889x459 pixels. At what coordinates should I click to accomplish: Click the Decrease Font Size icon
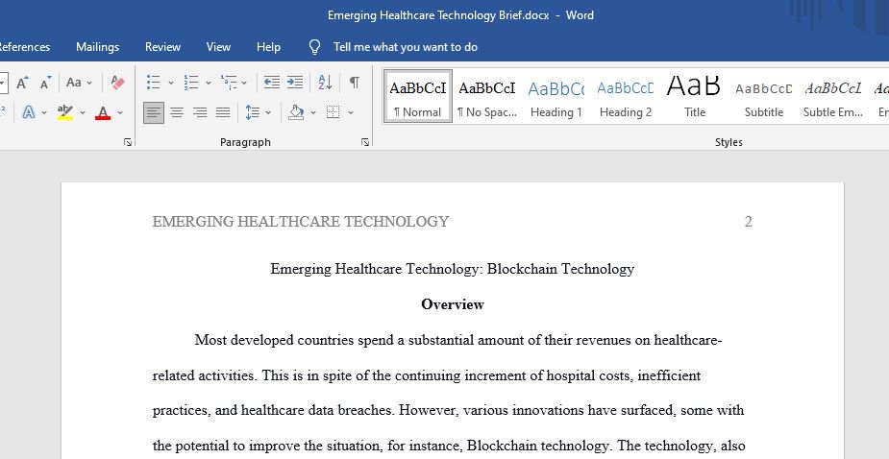point(45,83)
